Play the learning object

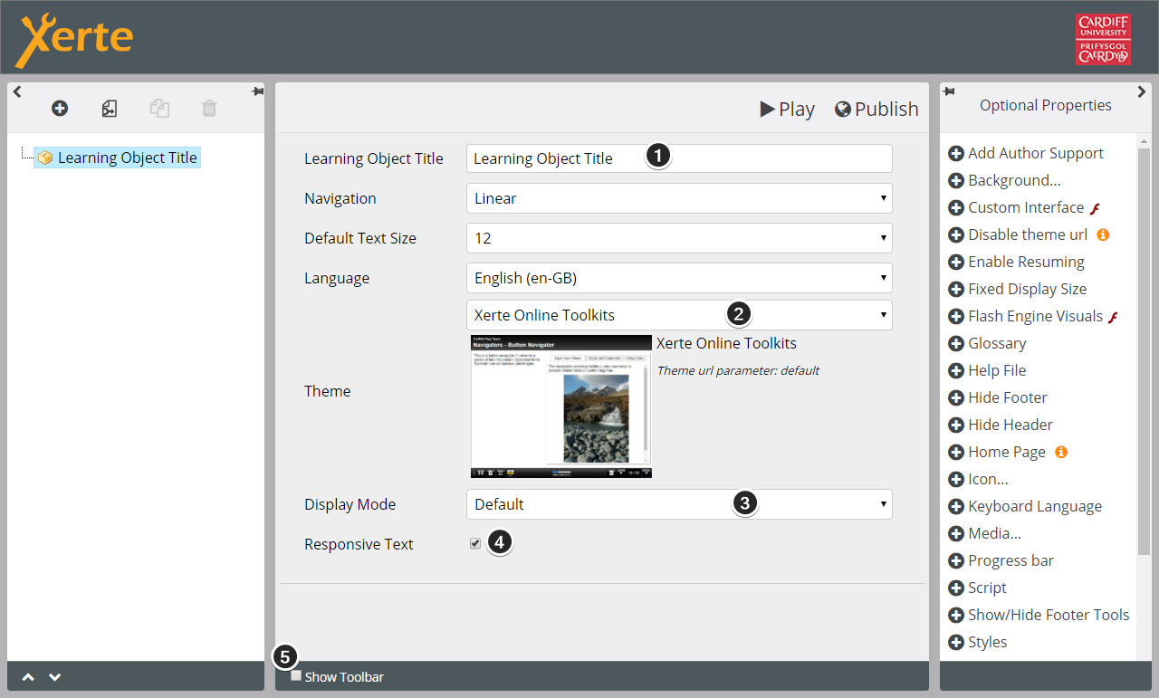(x=787, y=109)
